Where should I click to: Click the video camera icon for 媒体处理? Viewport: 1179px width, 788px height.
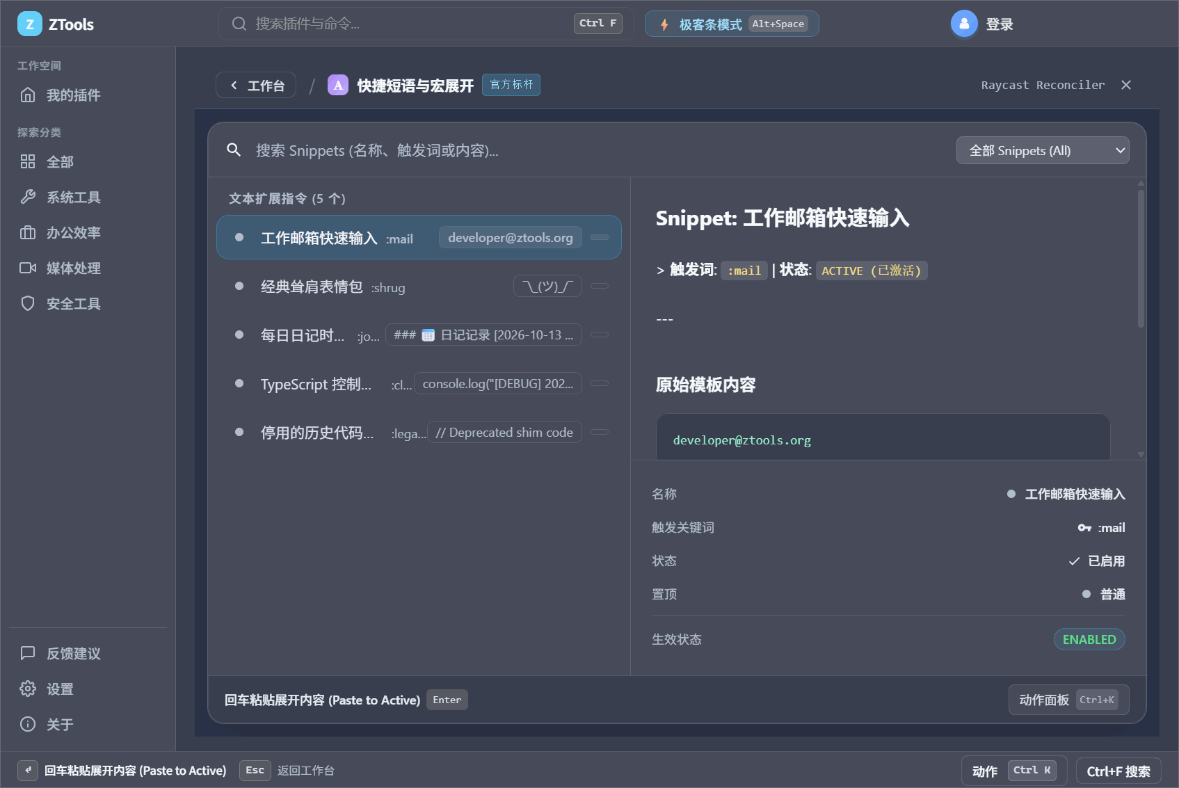[x=28, y=268]
